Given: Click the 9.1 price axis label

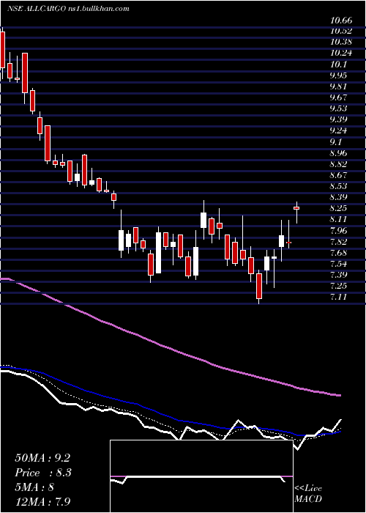Looking at the screenshot, I should point(335,142).
